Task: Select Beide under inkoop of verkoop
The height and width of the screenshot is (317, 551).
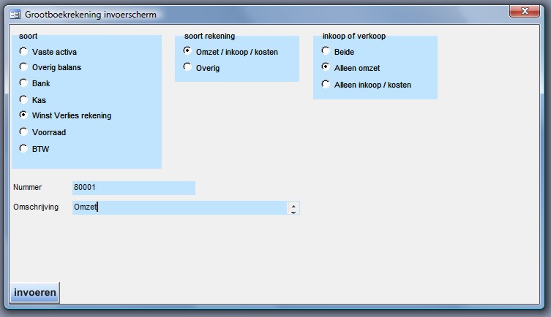Action: click(x=326, y=51)
